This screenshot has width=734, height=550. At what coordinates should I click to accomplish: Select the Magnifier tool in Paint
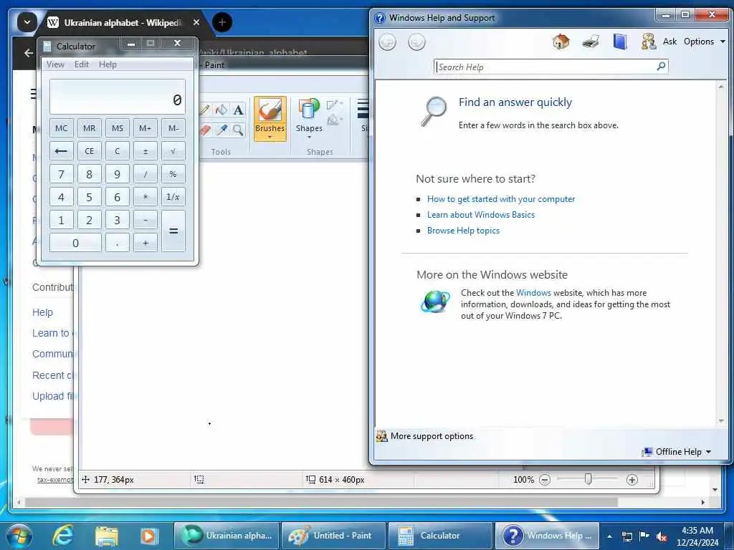click(238, 130)
